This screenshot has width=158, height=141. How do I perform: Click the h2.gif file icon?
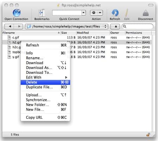coord(9,42)
